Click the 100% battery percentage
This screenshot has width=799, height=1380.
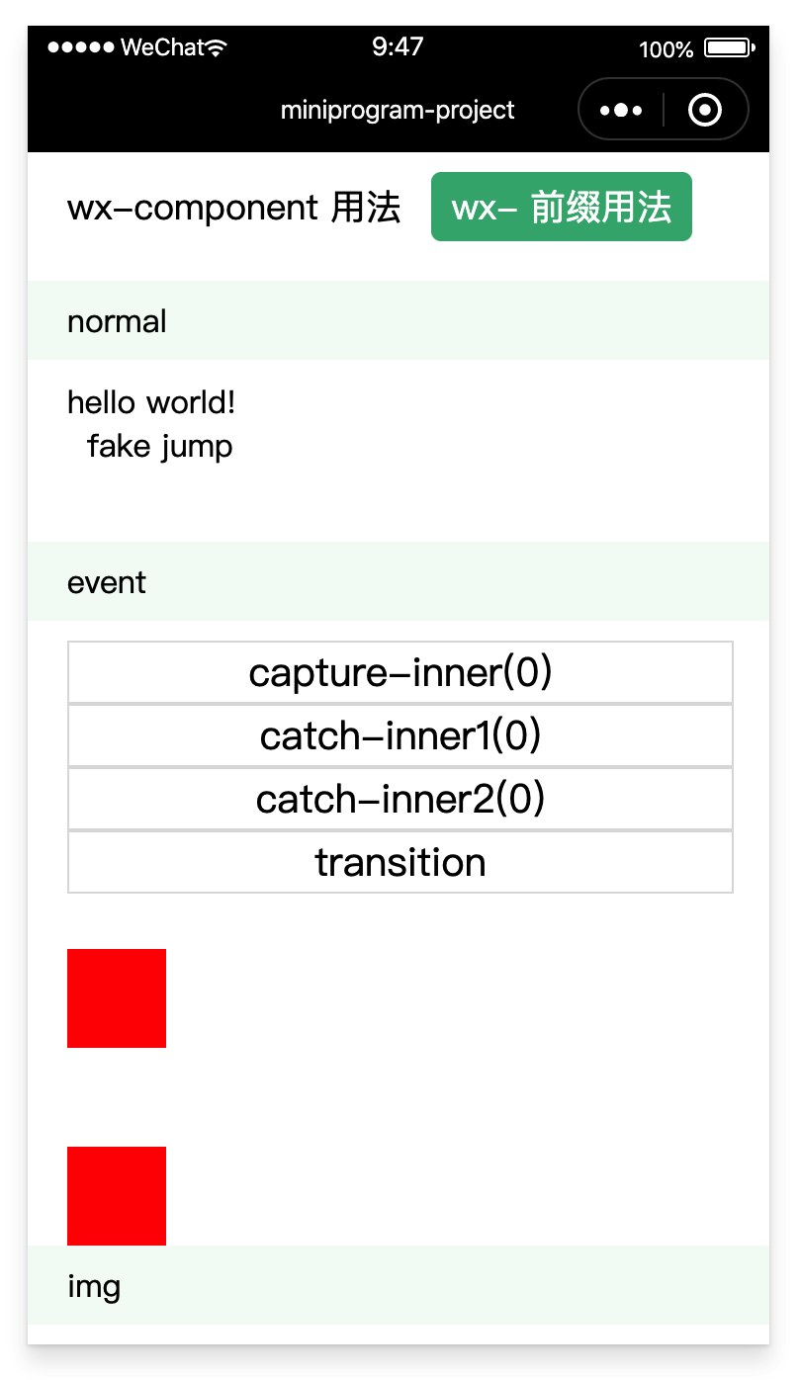click(x=666, y=48)
